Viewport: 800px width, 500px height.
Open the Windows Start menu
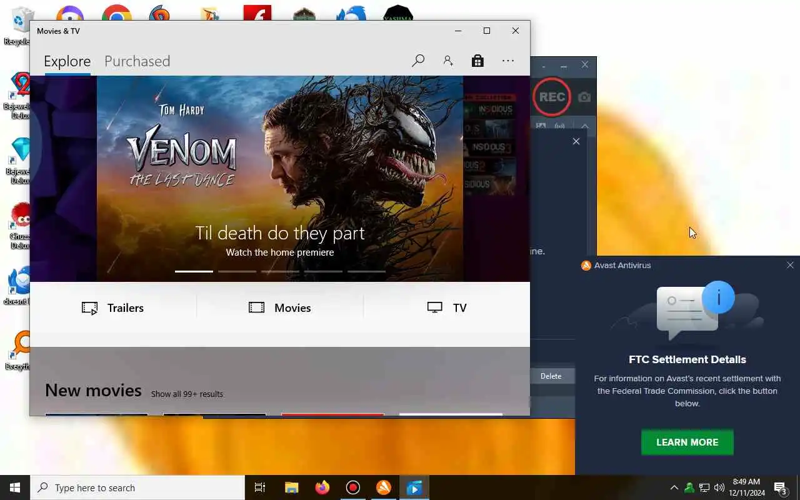15,487
